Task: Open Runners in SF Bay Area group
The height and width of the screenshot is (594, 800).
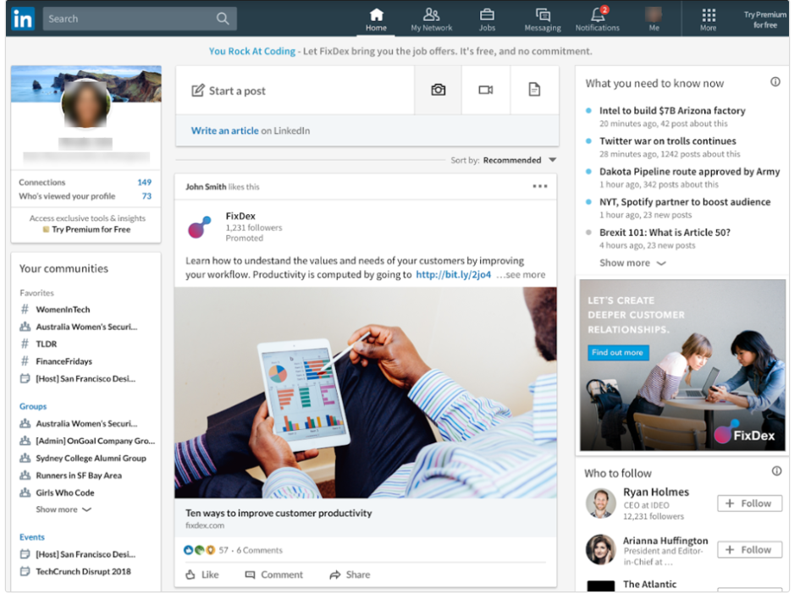Action: (x=79, y=476)
